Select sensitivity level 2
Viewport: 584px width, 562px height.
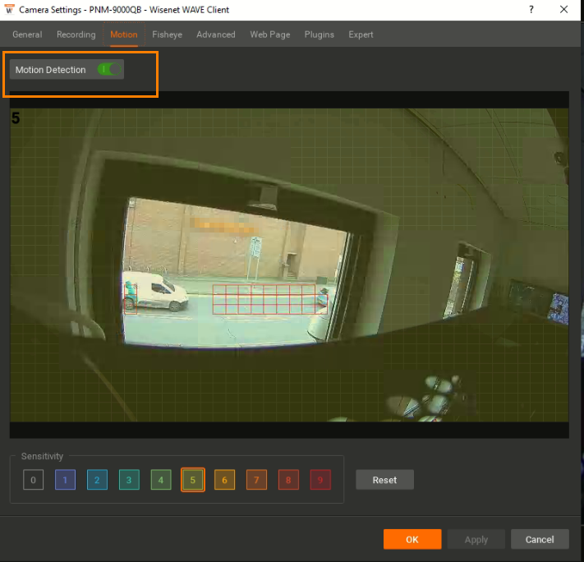click(97, 480)
